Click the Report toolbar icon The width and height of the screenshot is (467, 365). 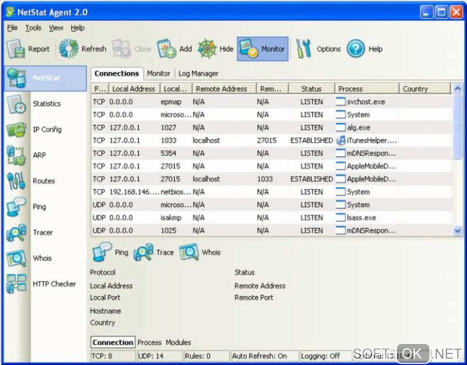pos(16,49)
